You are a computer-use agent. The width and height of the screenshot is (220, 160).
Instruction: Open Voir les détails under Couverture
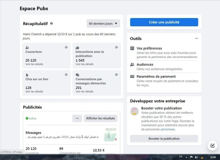[x=34, y=64]
